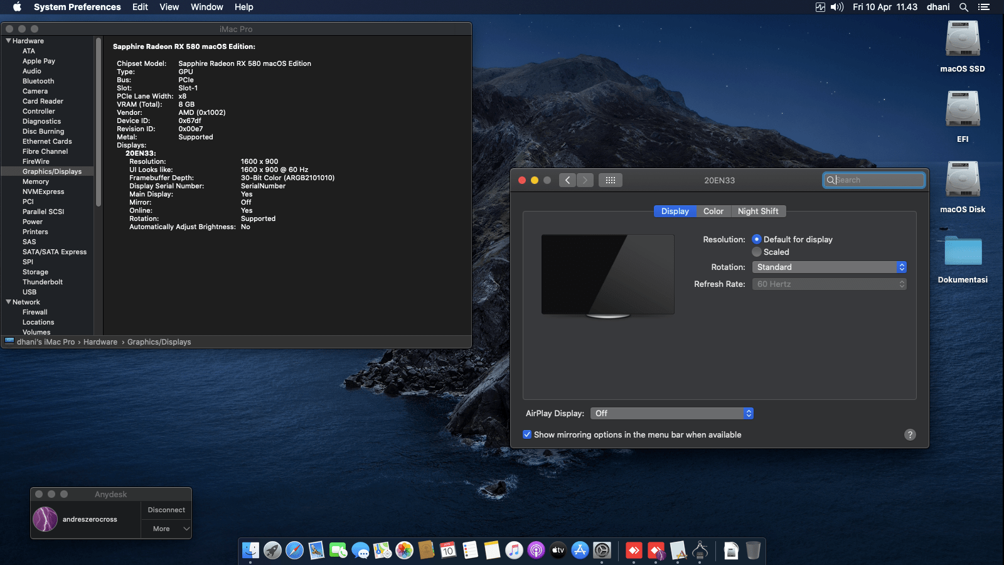
Task: Click the volume icon in menu bar
Action: (837, 7)
